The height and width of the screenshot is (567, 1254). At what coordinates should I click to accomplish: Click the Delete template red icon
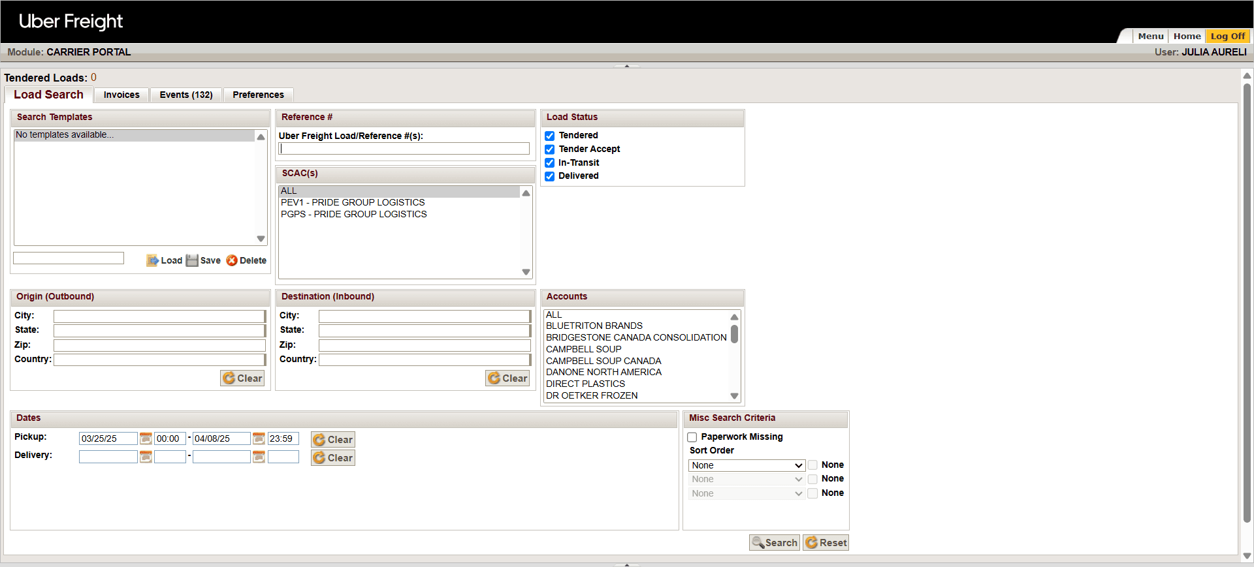pyautogui.click(x=232, y=260)
